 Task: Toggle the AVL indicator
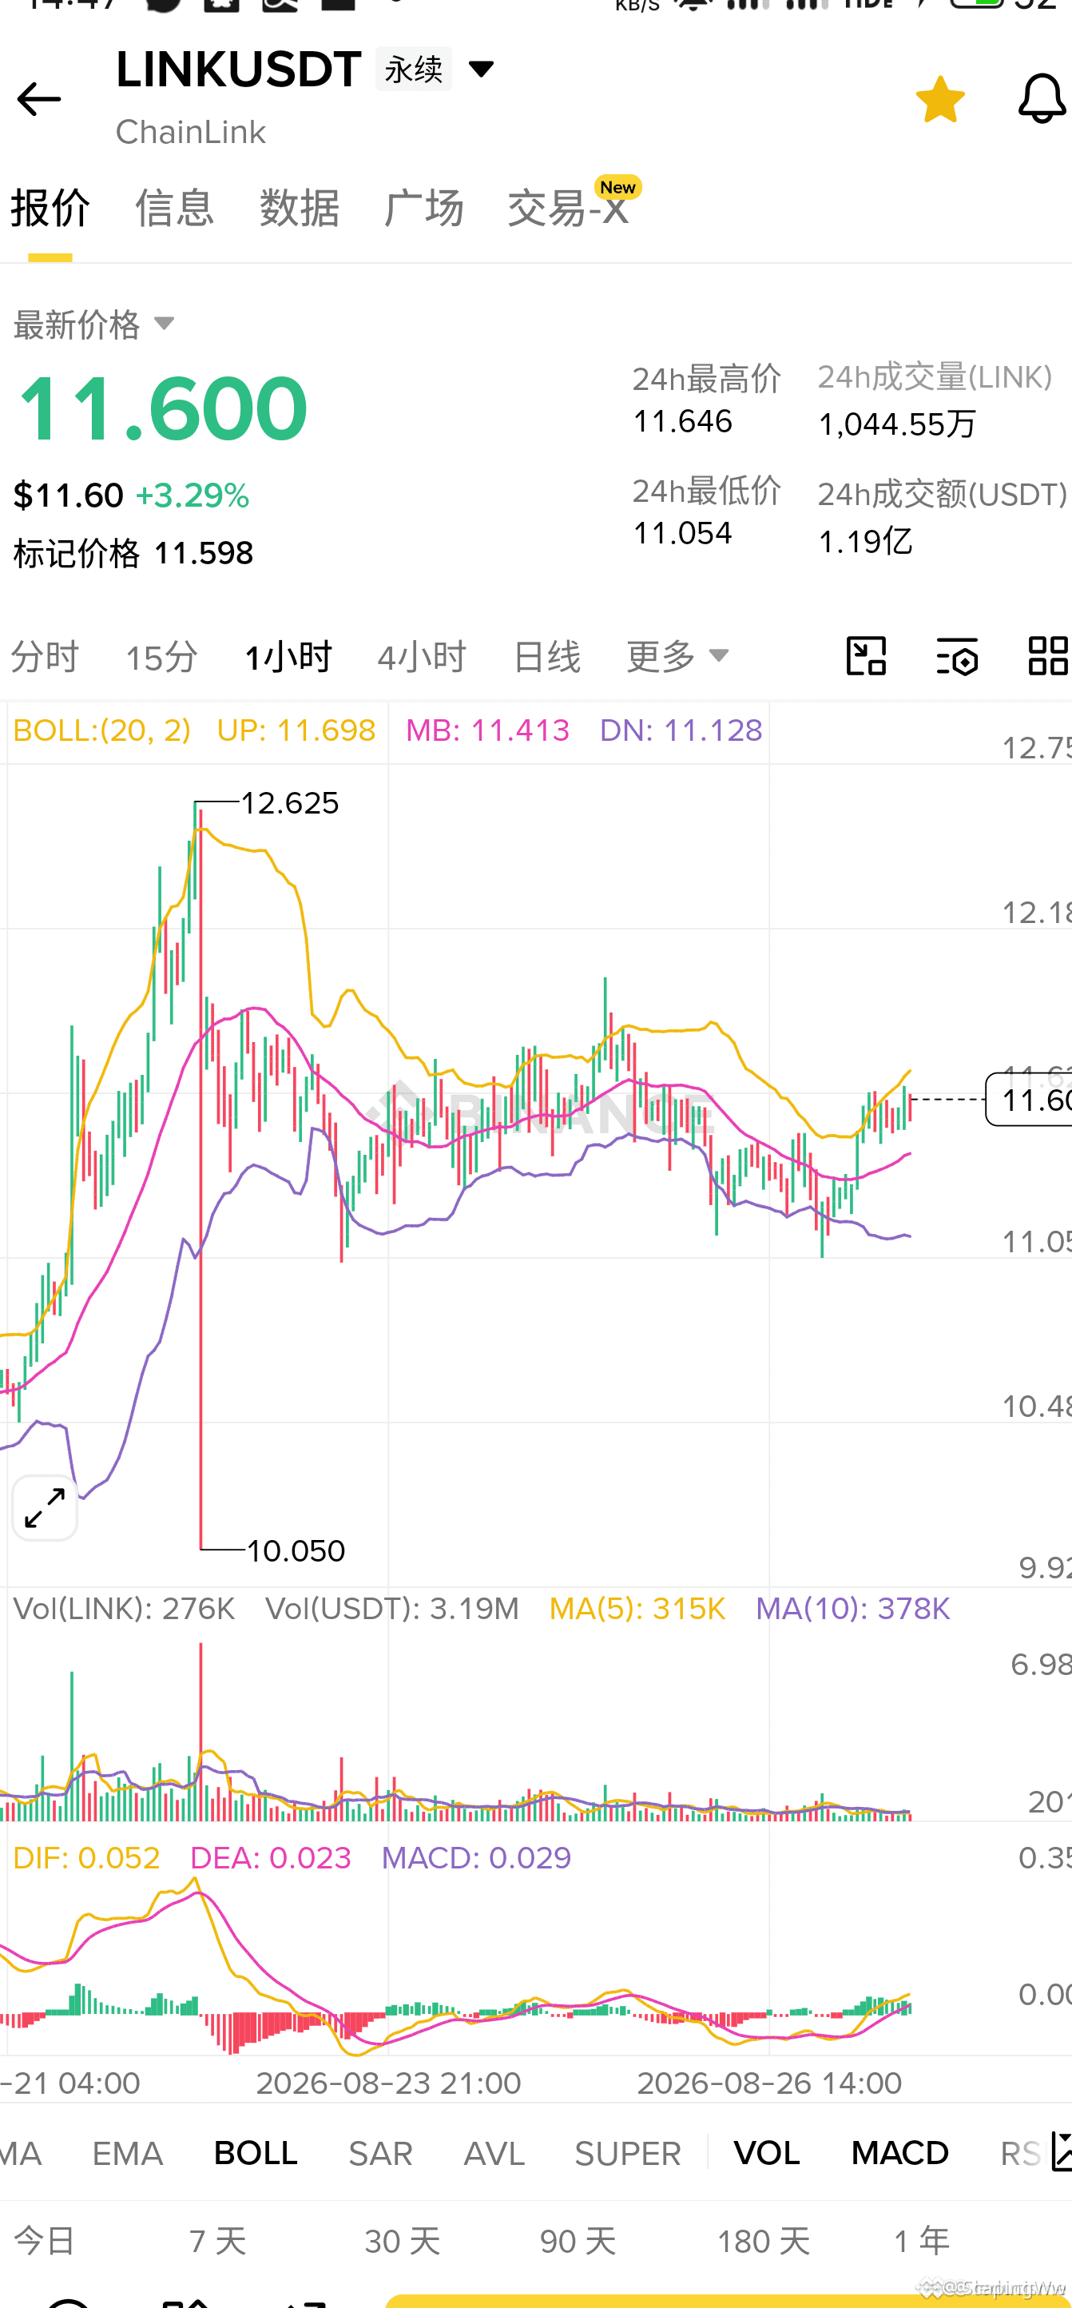click(494, 2153)
